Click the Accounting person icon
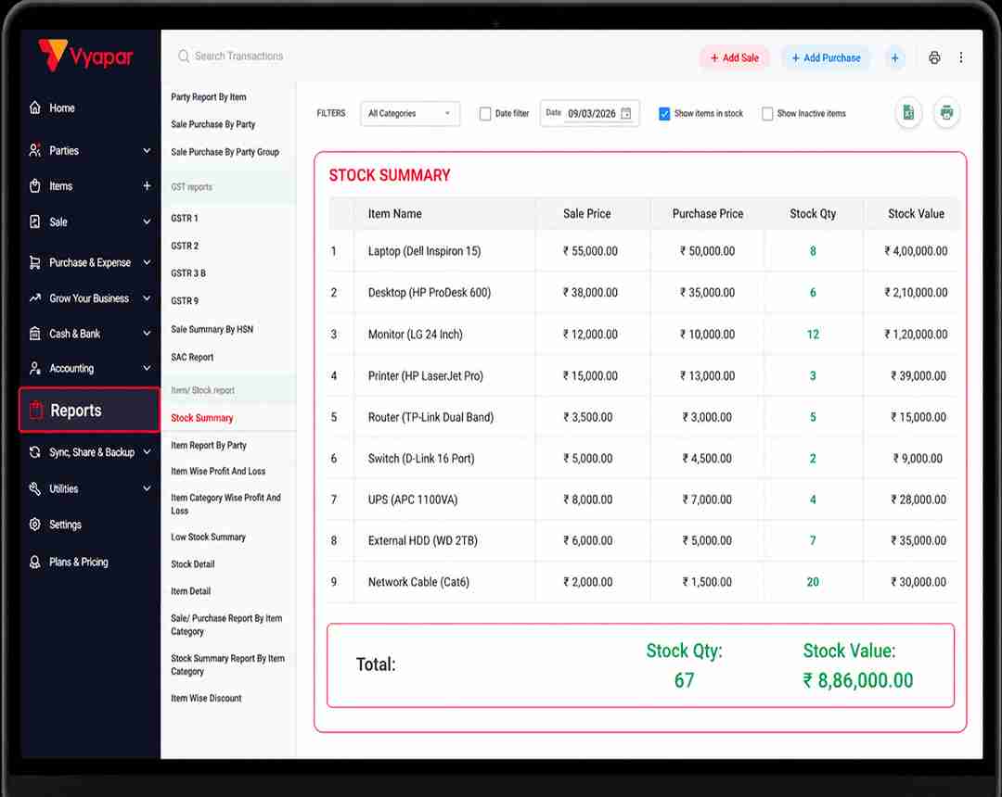Screen dimensions: 1002x797 [35, 368]
